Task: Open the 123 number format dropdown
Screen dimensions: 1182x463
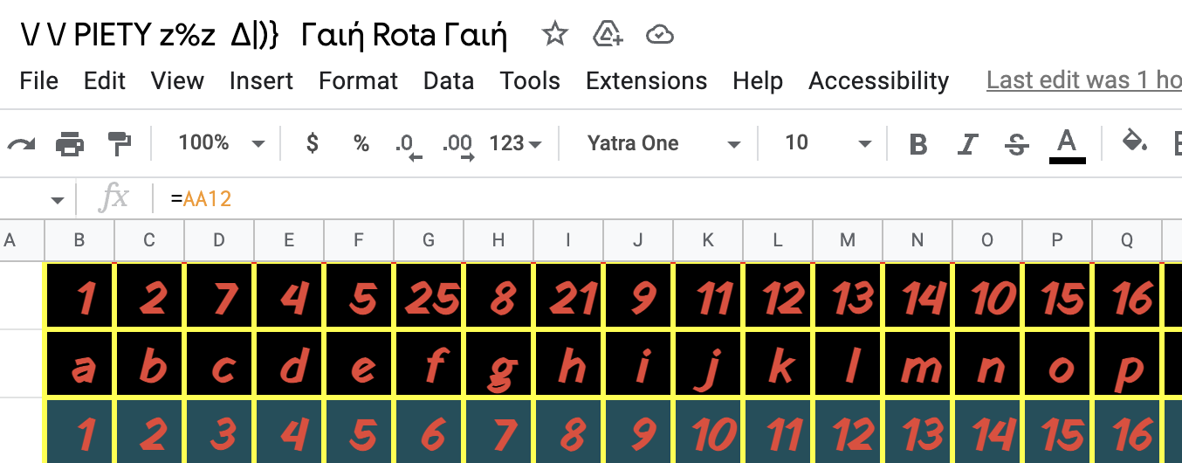Action: pos(516,143)
